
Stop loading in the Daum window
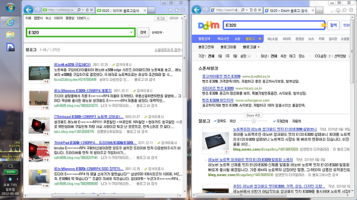click(259, 10)
